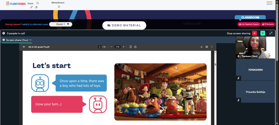Click Tavleen's muted microphone icon
The width and height of the screenshot is (279, 125).
point(239,56)
